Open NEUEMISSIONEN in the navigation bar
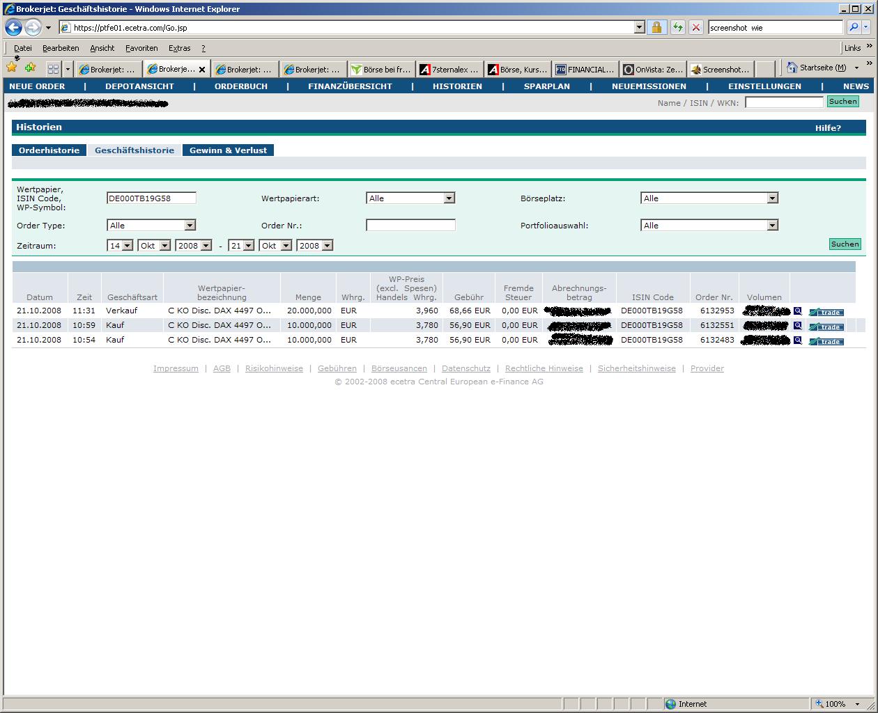 (x=649, y=86)
